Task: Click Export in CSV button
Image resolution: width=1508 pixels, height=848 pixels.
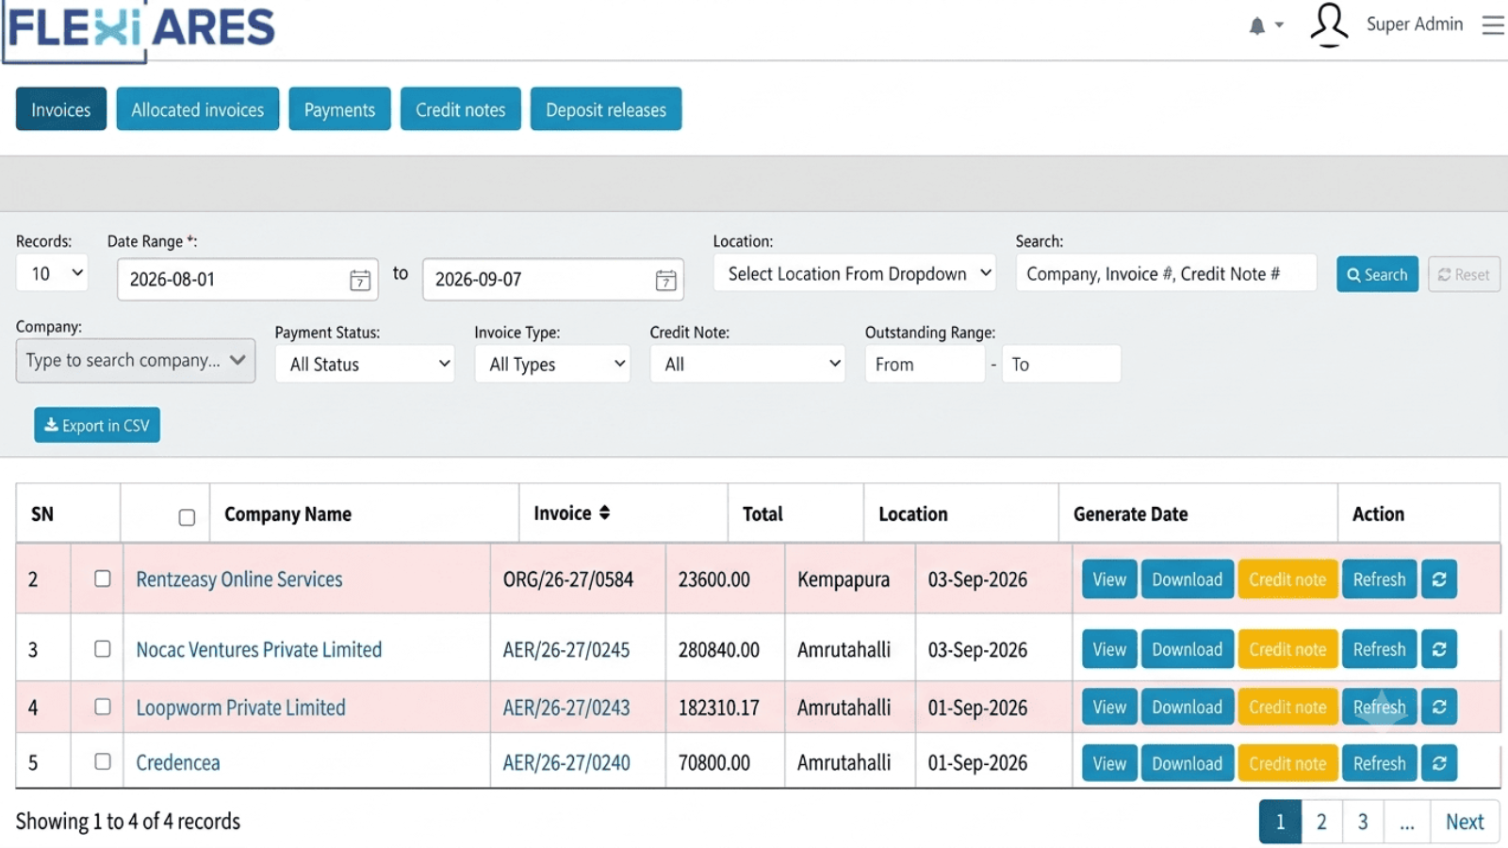Action: click(x=97, y=425)
